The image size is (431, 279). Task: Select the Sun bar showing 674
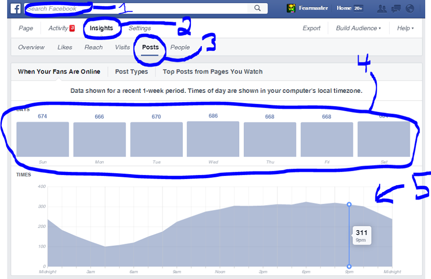[43, 139]
